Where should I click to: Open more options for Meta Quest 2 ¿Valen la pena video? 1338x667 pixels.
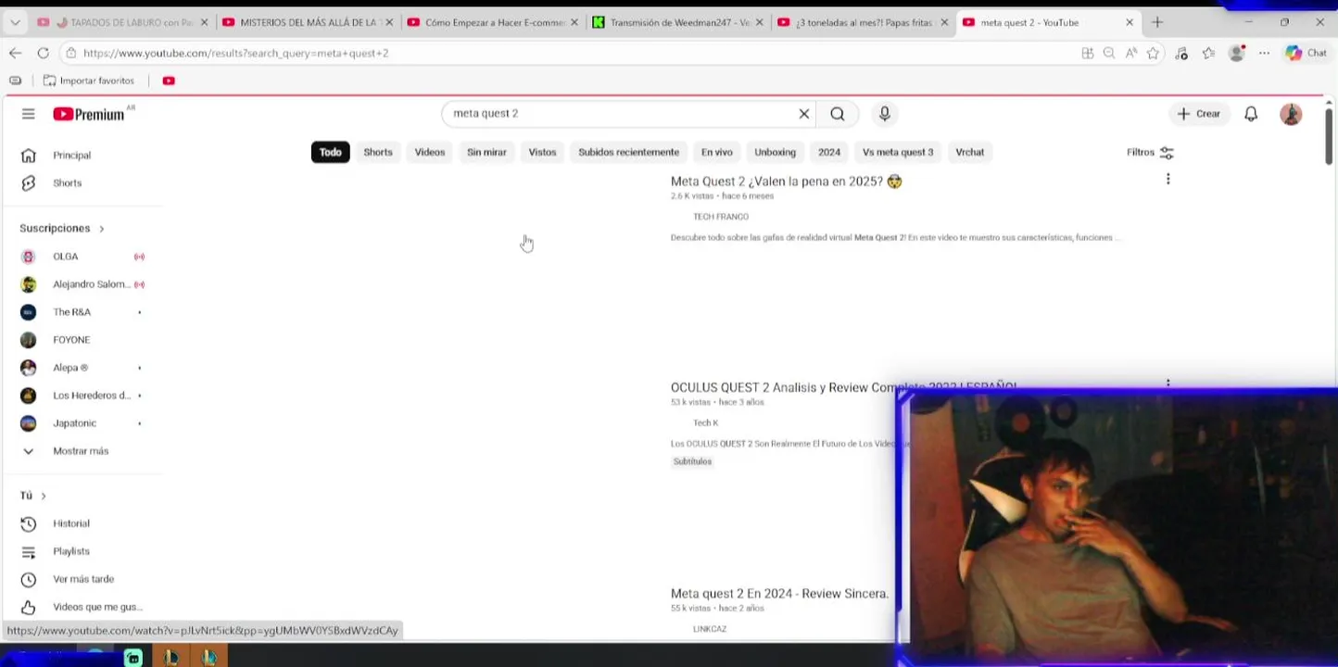coord(1168,179)
